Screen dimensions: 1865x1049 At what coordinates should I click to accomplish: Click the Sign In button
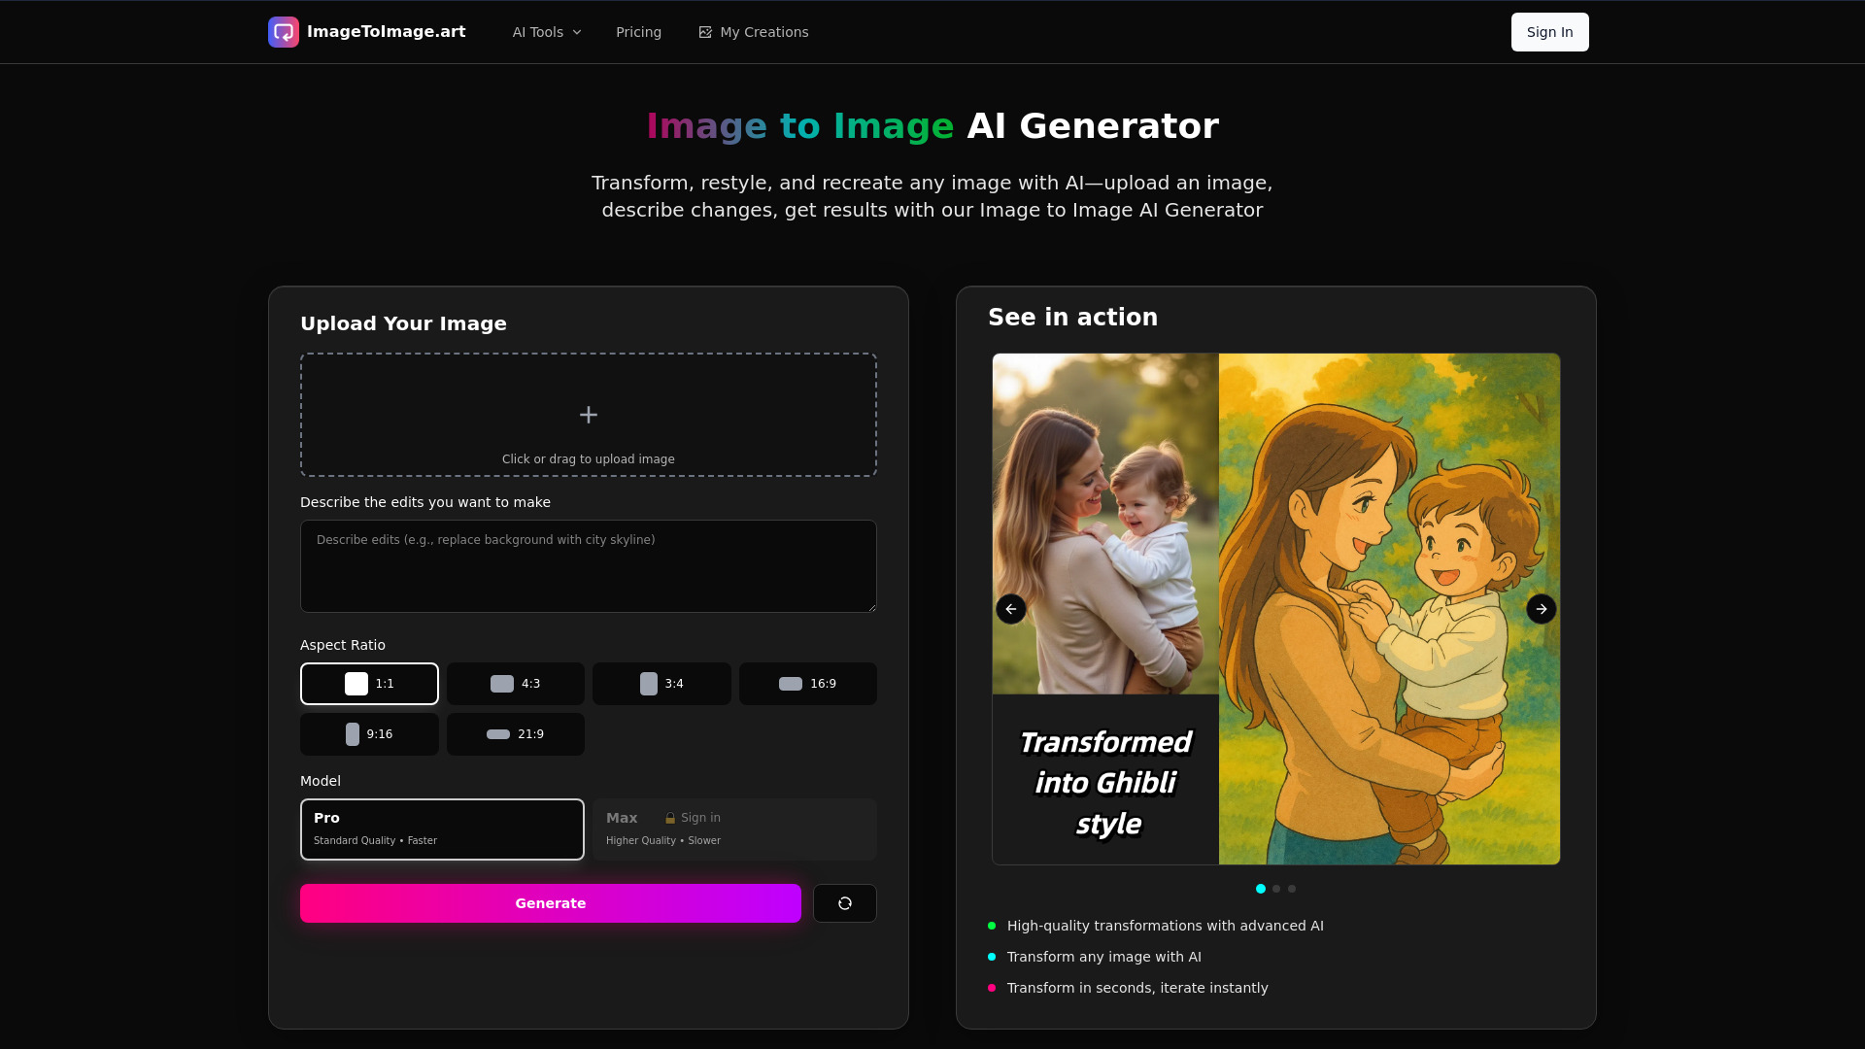coord(1549,32)
